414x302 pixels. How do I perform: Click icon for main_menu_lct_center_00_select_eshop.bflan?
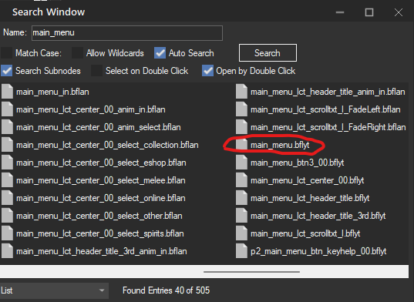click(7, 163)
